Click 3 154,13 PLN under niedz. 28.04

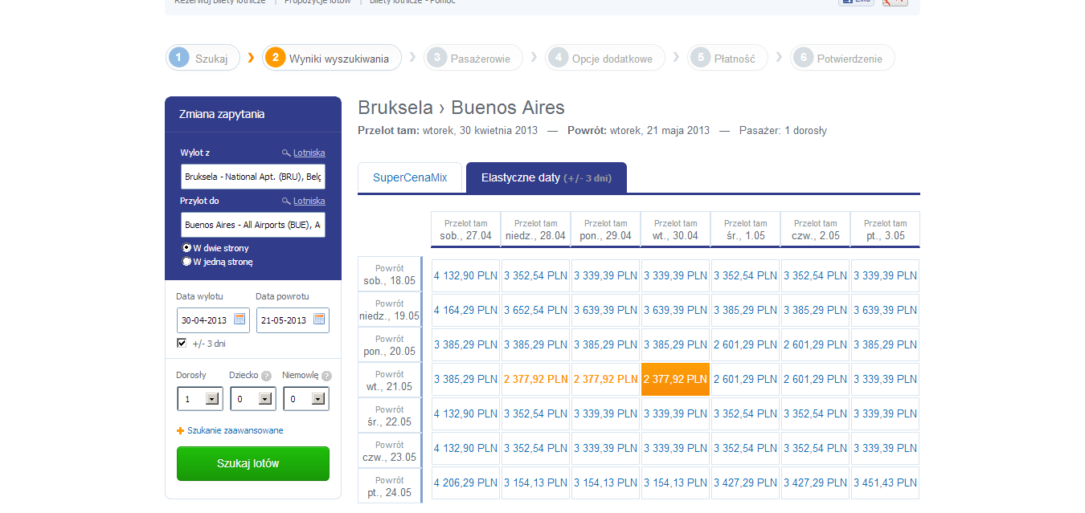point(536,482)
